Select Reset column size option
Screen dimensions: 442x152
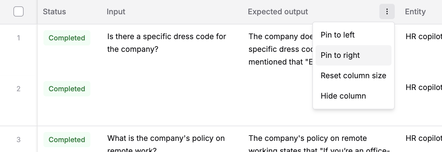click(x=354, y=76)
